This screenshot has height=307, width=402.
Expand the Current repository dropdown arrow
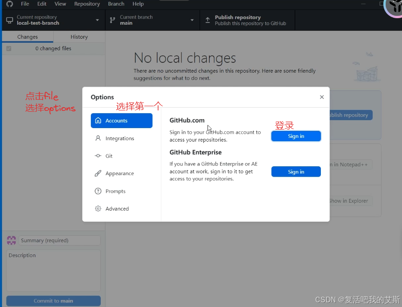(x=97, y=20)
